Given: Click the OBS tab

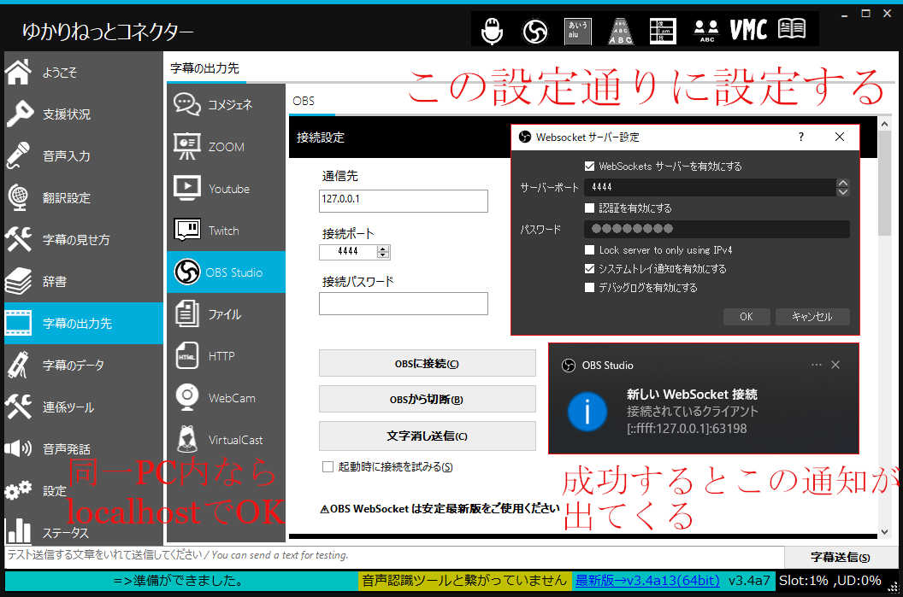Looking at the screenshot, I should pyautogui.click(x=304, y=101).
